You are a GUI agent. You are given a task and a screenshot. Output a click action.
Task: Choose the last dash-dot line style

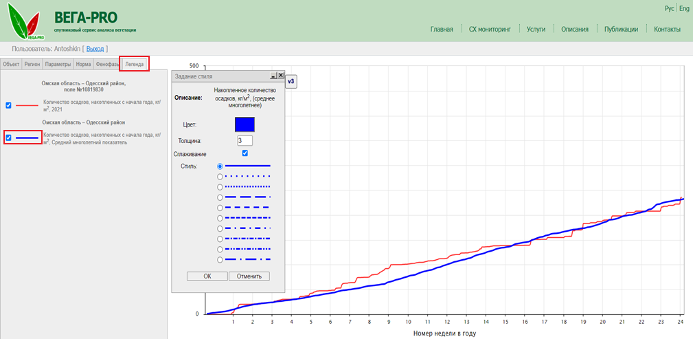click(x=220, y=259)
